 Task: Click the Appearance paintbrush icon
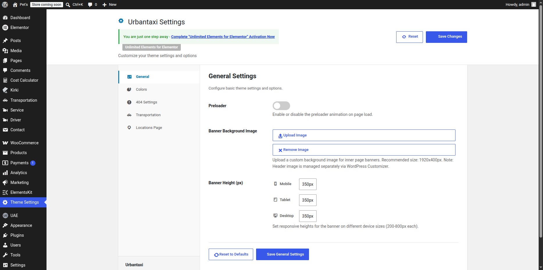tap(5, 225)
